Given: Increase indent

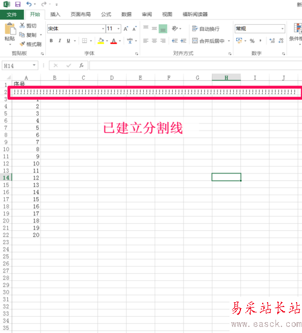Looking at the screenshot, I should pyautogui.click(x=183, y=40).
